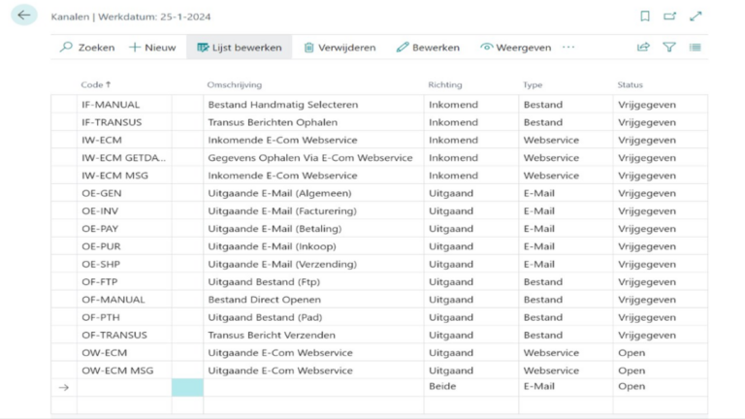Click the bookmark icon
Image resolution: width=745 pixels, height=419 pixels.
click(645, 16)
